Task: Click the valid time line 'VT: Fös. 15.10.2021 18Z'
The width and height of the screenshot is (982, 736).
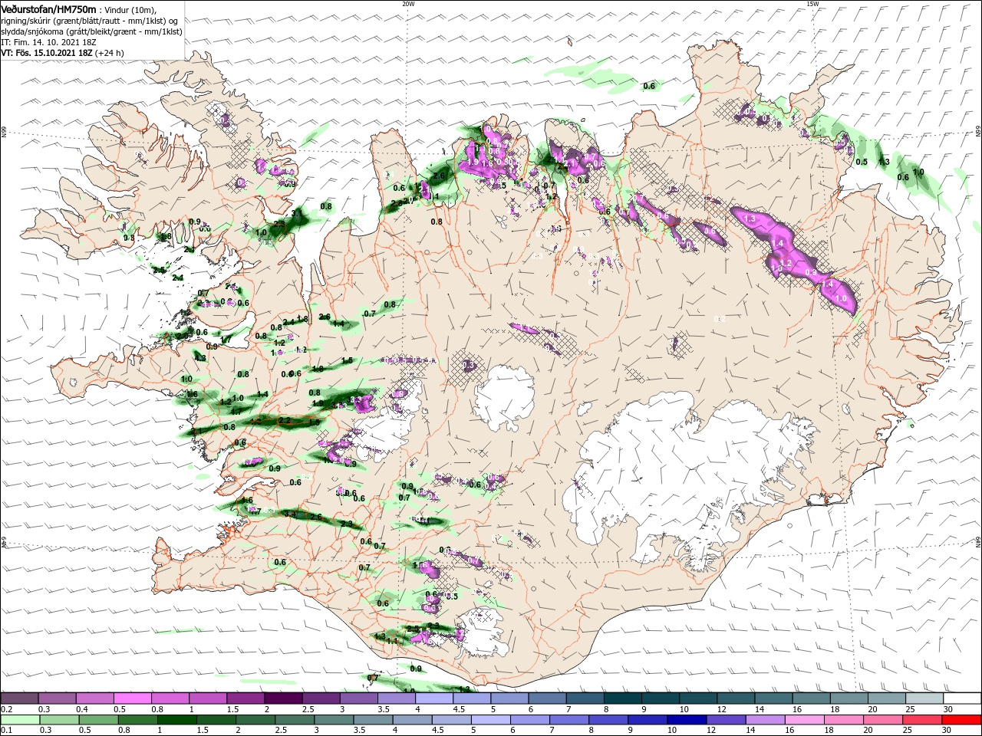Action: coord(47,53)
